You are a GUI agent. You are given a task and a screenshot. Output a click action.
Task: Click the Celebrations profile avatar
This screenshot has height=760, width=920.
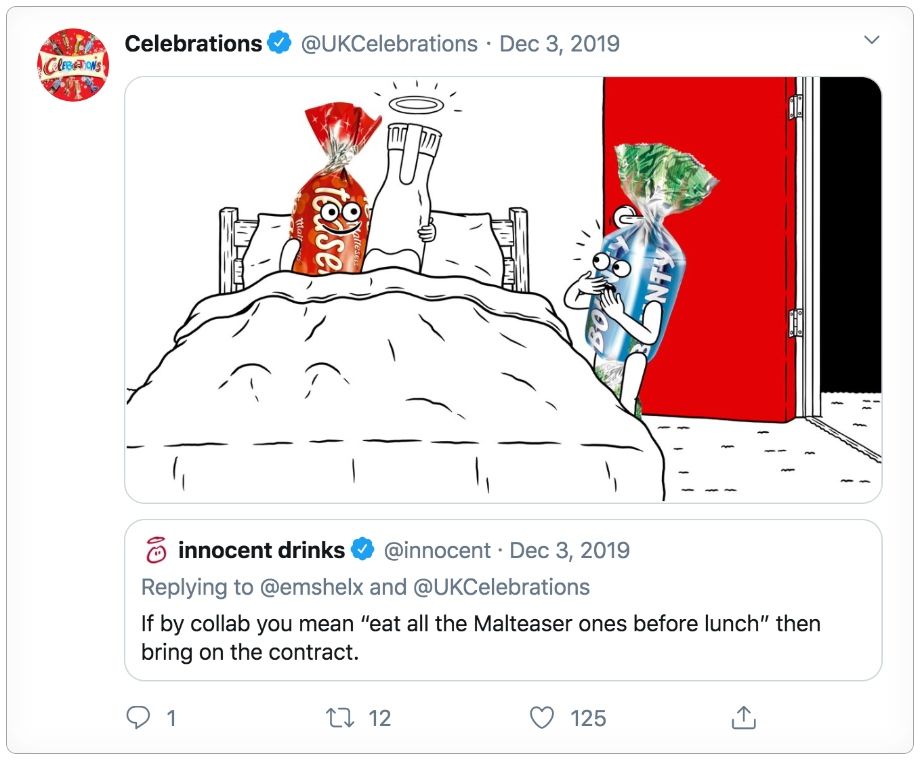point(73,65)
